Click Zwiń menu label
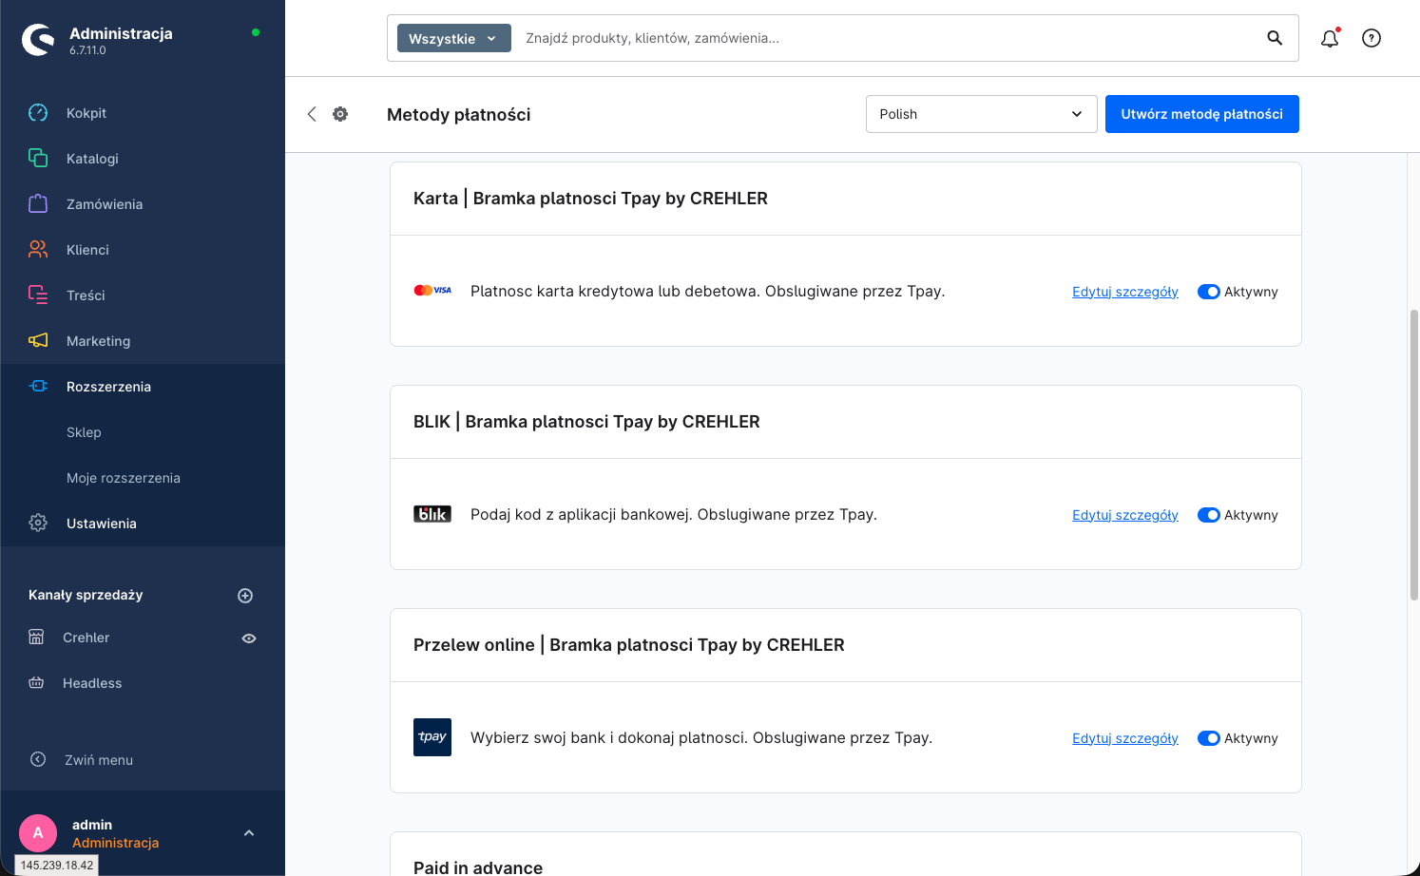The image size is (1420, 876). pyautogui.click(x=99, y=760)
